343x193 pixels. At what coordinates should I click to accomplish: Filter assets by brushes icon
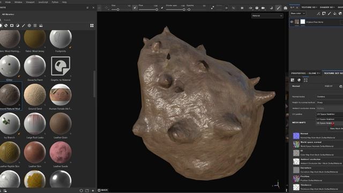tap(24, 26)
